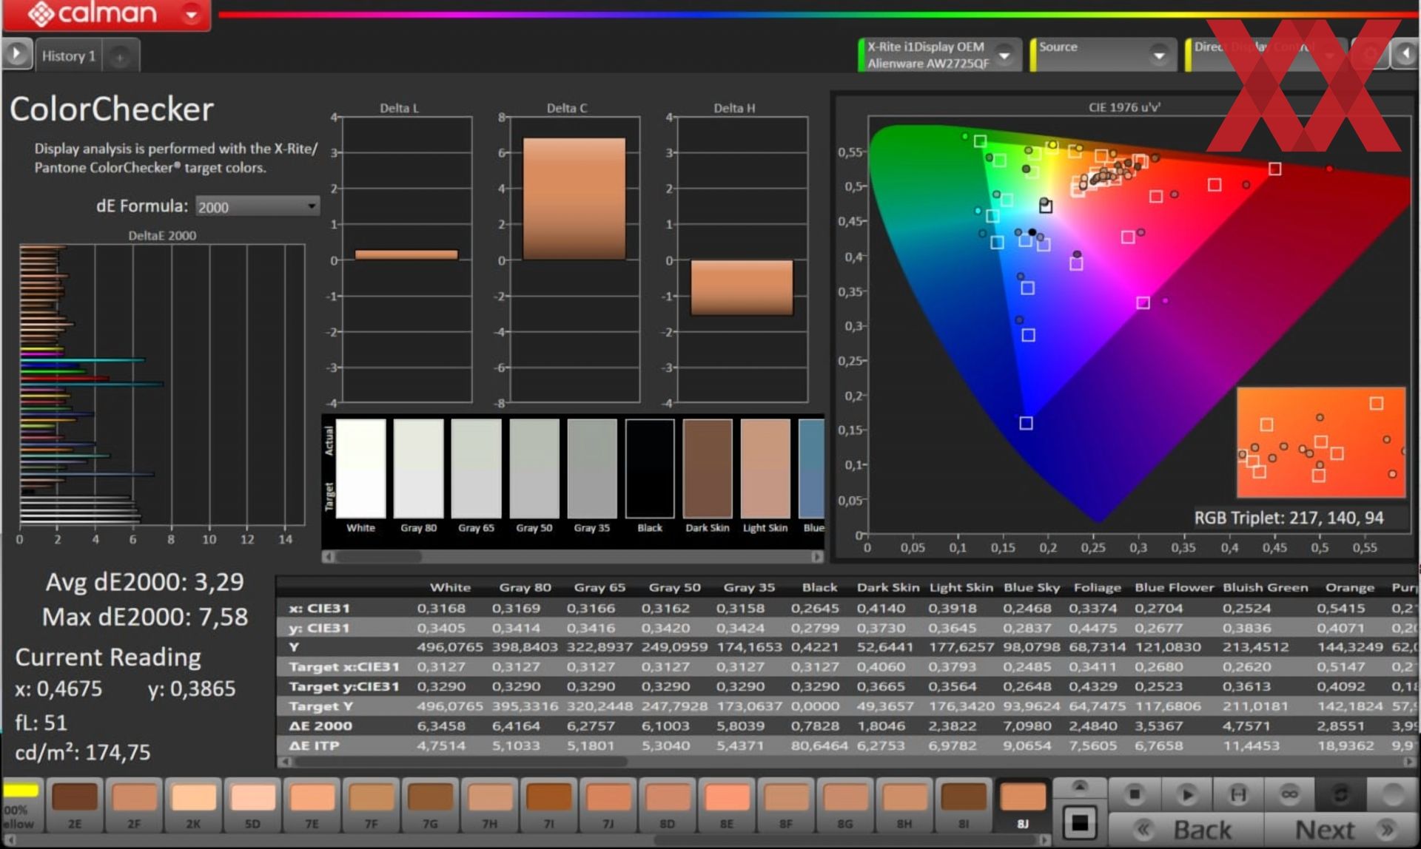Pick the 7G color patch
1421x849 pixels.
point(430,805)
